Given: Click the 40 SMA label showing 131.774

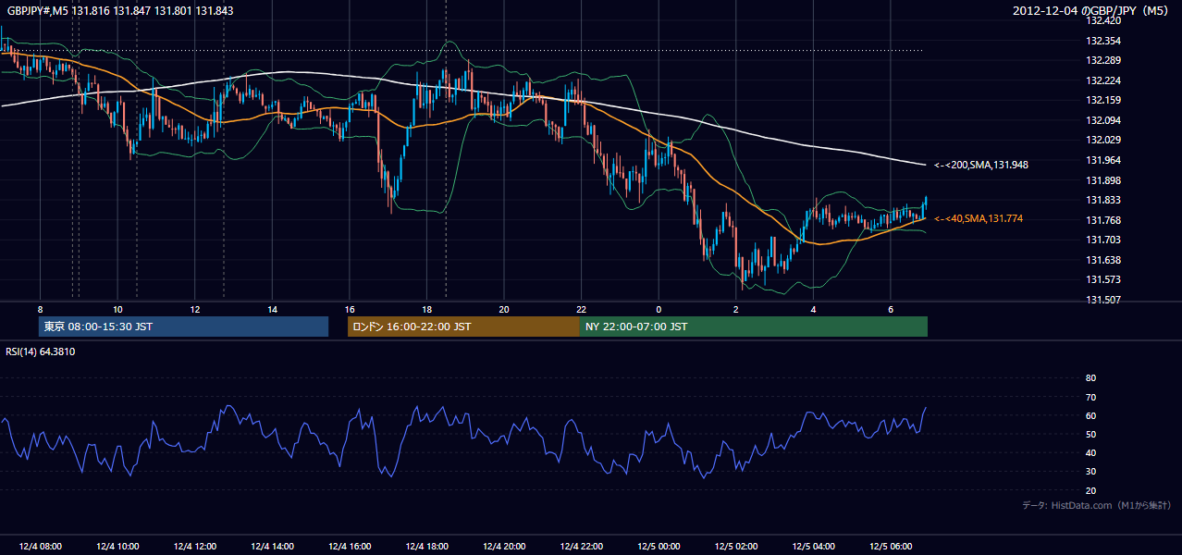Looking at the screenshot, I should coord(979,218).
